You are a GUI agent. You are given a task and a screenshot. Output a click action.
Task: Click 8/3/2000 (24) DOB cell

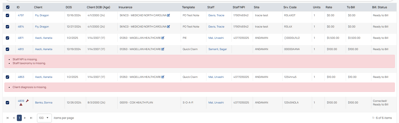tap(97, 103)
